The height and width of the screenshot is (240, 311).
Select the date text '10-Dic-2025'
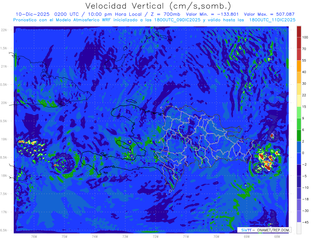tap(33, 14)
